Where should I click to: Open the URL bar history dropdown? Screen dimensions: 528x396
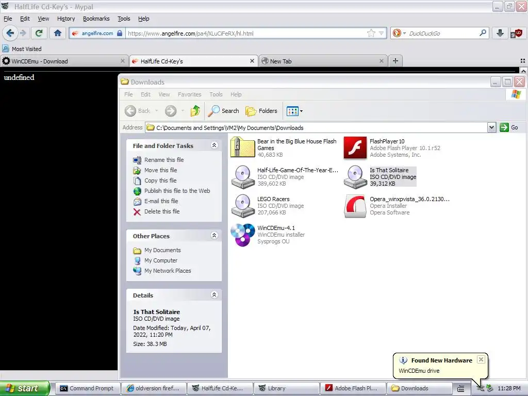[381, 33]
